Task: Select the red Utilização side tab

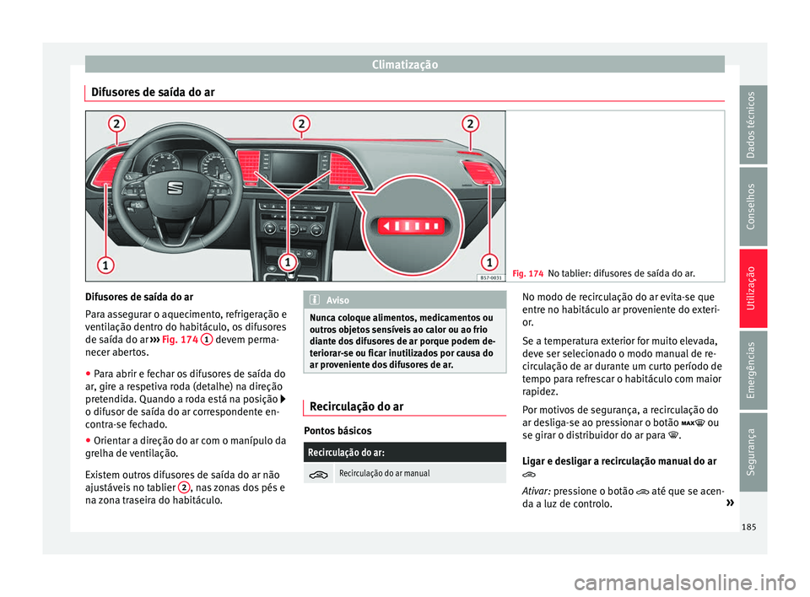Action: [x=753, y=288]
